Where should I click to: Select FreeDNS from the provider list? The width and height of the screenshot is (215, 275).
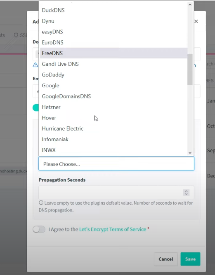coord(113,53)
